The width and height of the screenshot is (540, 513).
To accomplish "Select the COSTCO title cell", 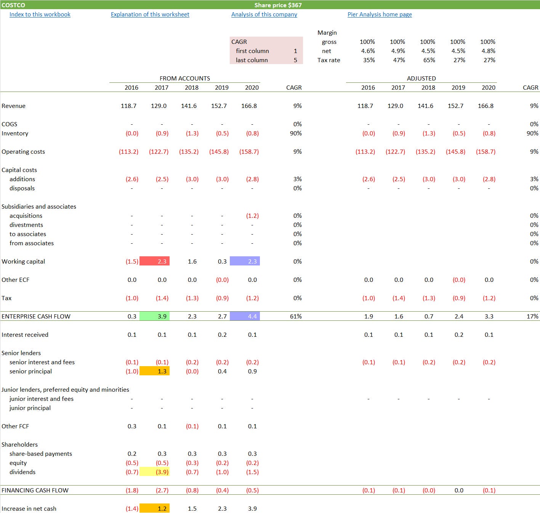I will point(13,5).
